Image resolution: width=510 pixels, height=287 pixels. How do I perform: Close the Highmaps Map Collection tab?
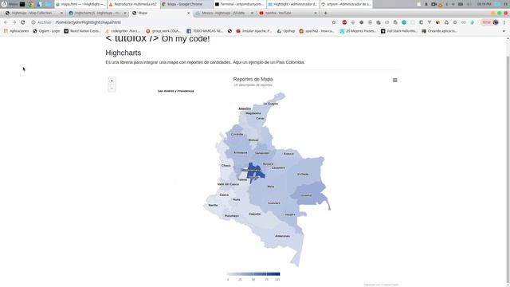[61, 13]
